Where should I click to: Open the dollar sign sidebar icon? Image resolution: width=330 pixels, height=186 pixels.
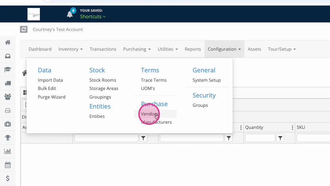point(8,178)
